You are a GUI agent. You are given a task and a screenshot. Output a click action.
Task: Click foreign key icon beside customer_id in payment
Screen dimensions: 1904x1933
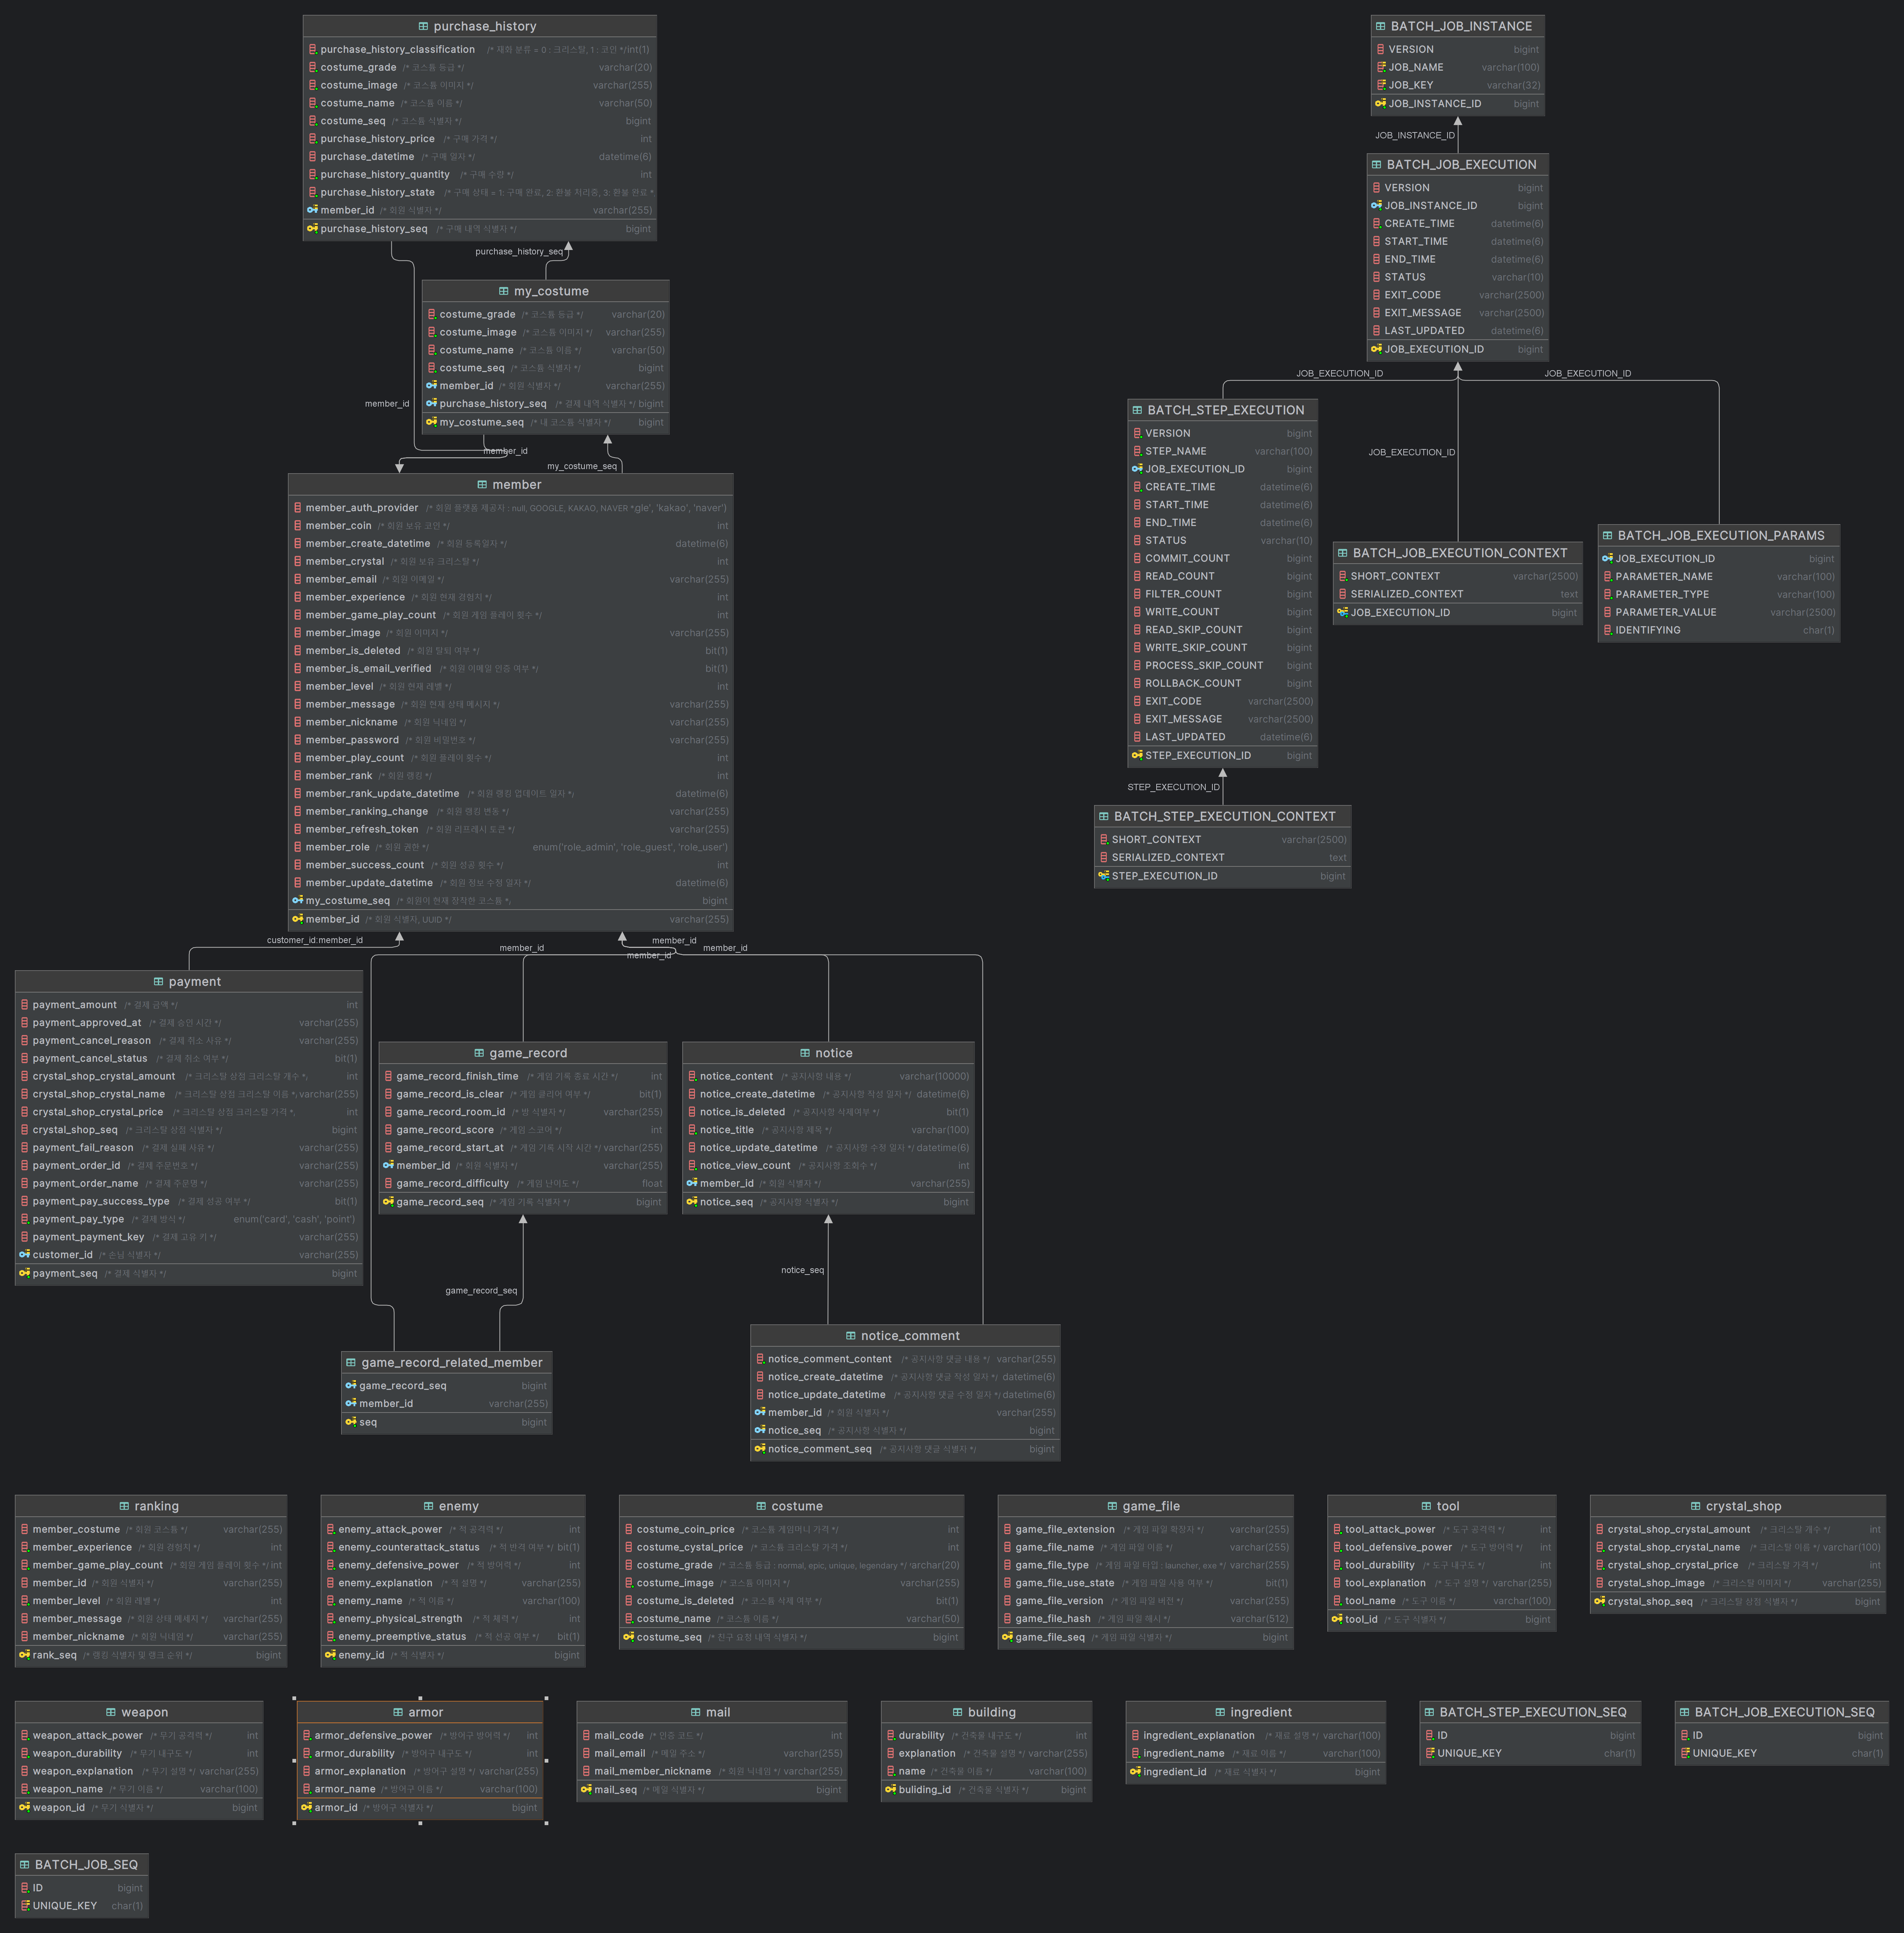click(24, 1254)
